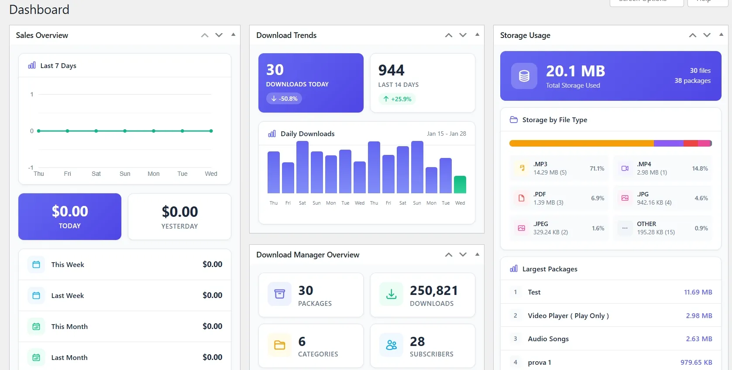Click the Largest Packages chart icon

click(514, 269)
